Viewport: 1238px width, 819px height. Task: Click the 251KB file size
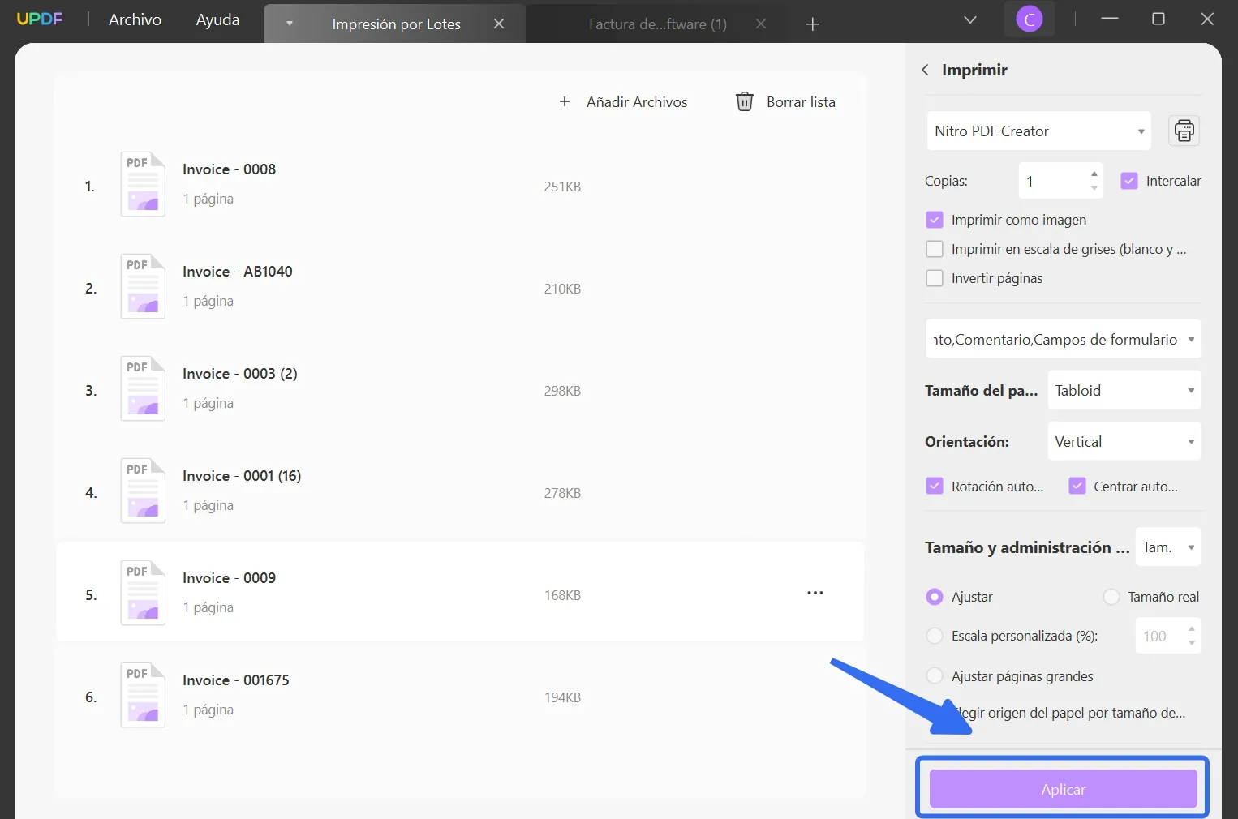[x=562, y=187]
